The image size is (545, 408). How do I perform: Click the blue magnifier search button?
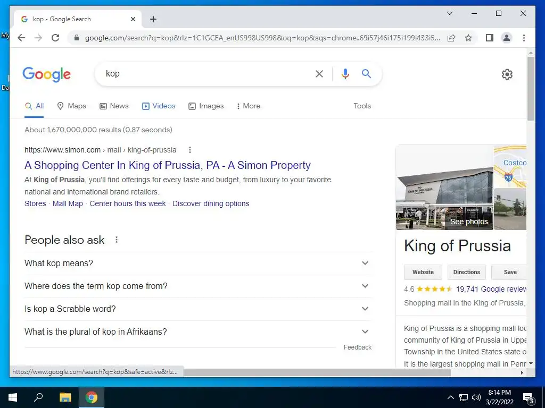(366, 73)
